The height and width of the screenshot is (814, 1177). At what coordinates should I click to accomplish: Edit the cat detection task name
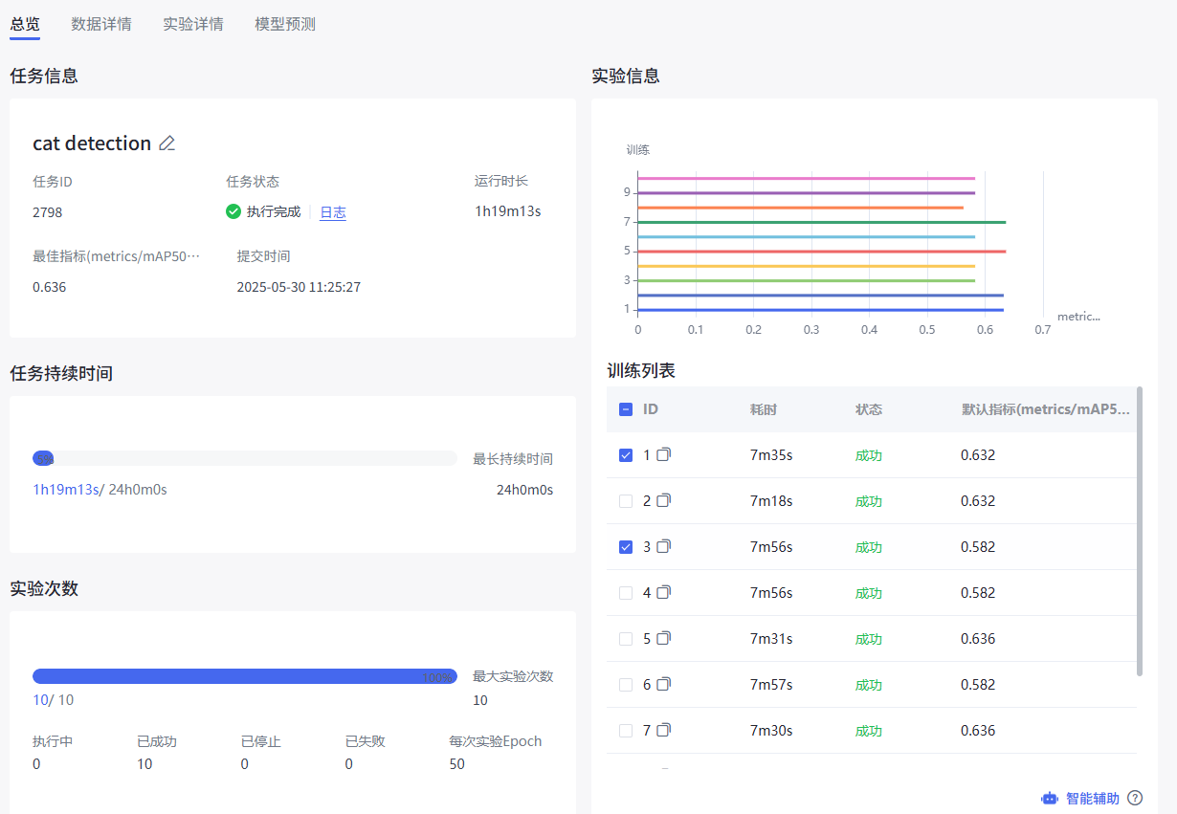coord(167,143)
